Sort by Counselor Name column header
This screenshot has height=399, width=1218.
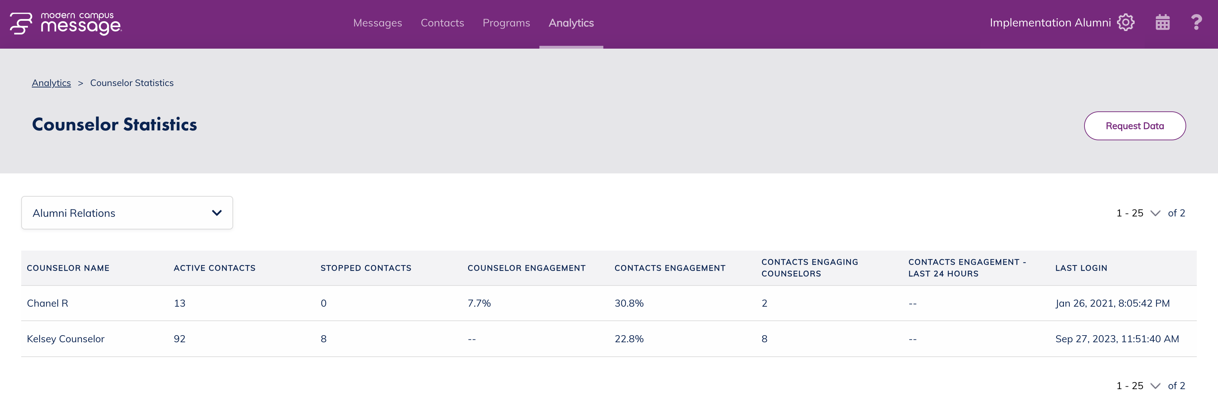[68, 268]
